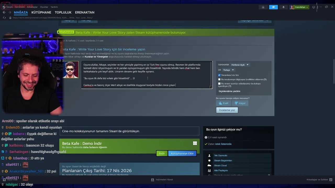335x188 pixels.
Task: Go back with the left arrow
Action: [x=4, y=12]
